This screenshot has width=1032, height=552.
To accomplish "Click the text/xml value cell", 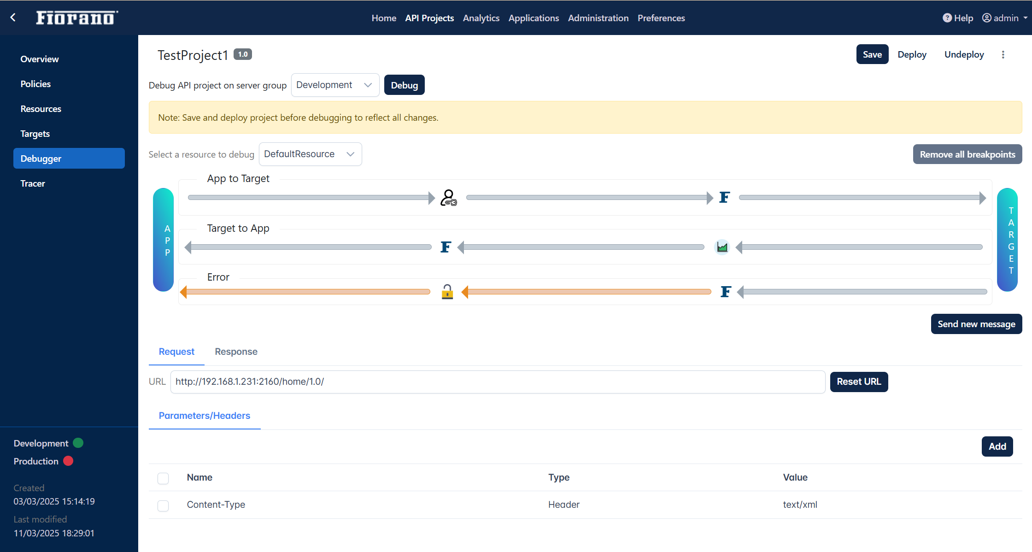I will (800, 505).
